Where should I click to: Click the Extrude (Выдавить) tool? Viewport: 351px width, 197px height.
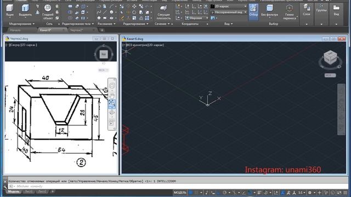(25, 10)
